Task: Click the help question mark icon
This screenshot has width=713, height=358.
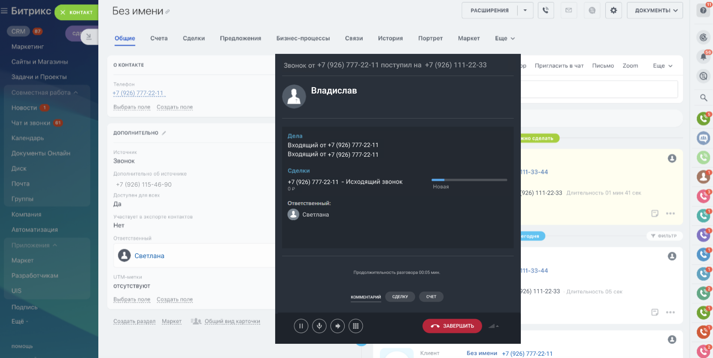Action: pos(703,10)
